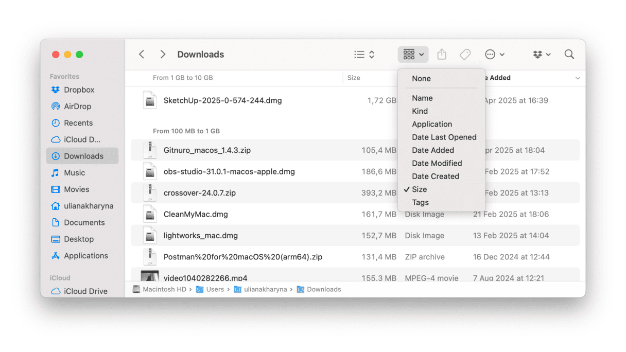Select Date Last Opened menu item
The height and width of the screenshot is (352, 626).
(444, 137)
